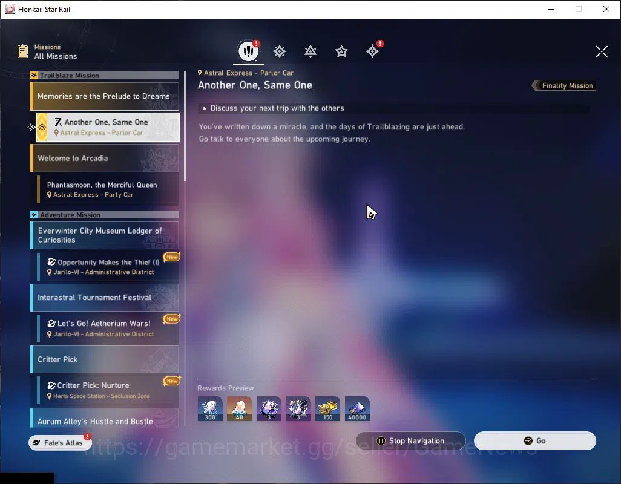Viewport: 621px width, 484px height.
Task: View the first reward icon with quantity 3
Action: pos(269,408)
